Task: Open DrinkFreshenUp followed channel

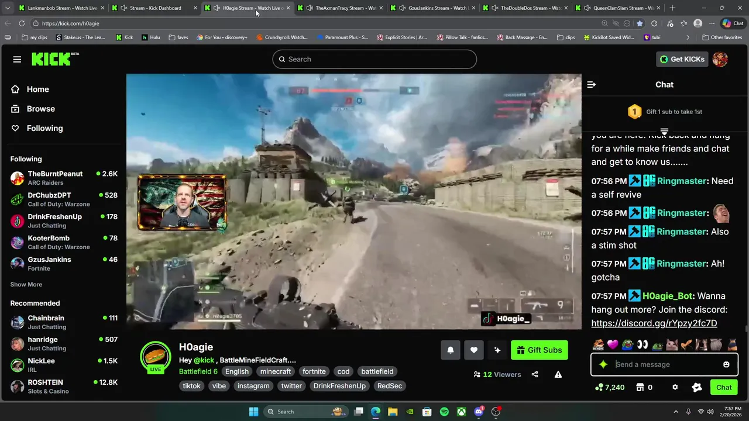Action: pos(63,221)
